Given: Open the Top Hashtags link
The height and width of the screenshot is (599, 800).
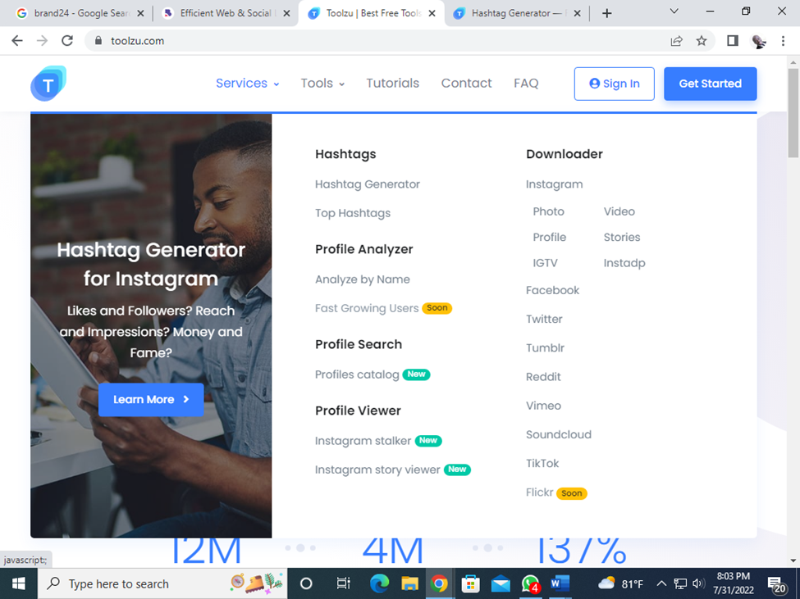Looking at the screenshot, I should pos(353,213).
